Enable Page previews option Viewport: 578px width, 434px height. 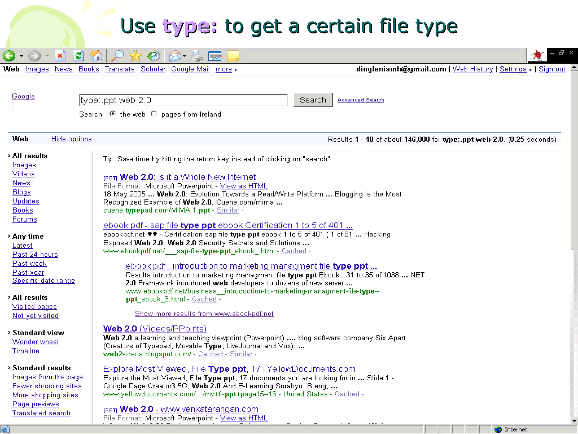tap(36, 404)
